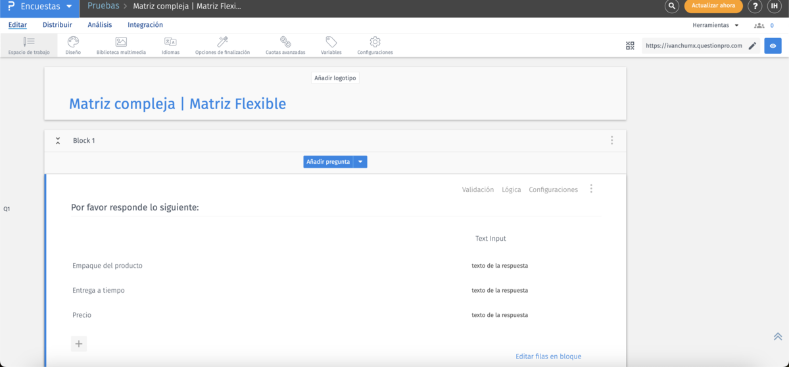Select Espacio de trabajo toolbar icon
The width and height of the screenshot is (789, 367).
(x=29, y=45)
